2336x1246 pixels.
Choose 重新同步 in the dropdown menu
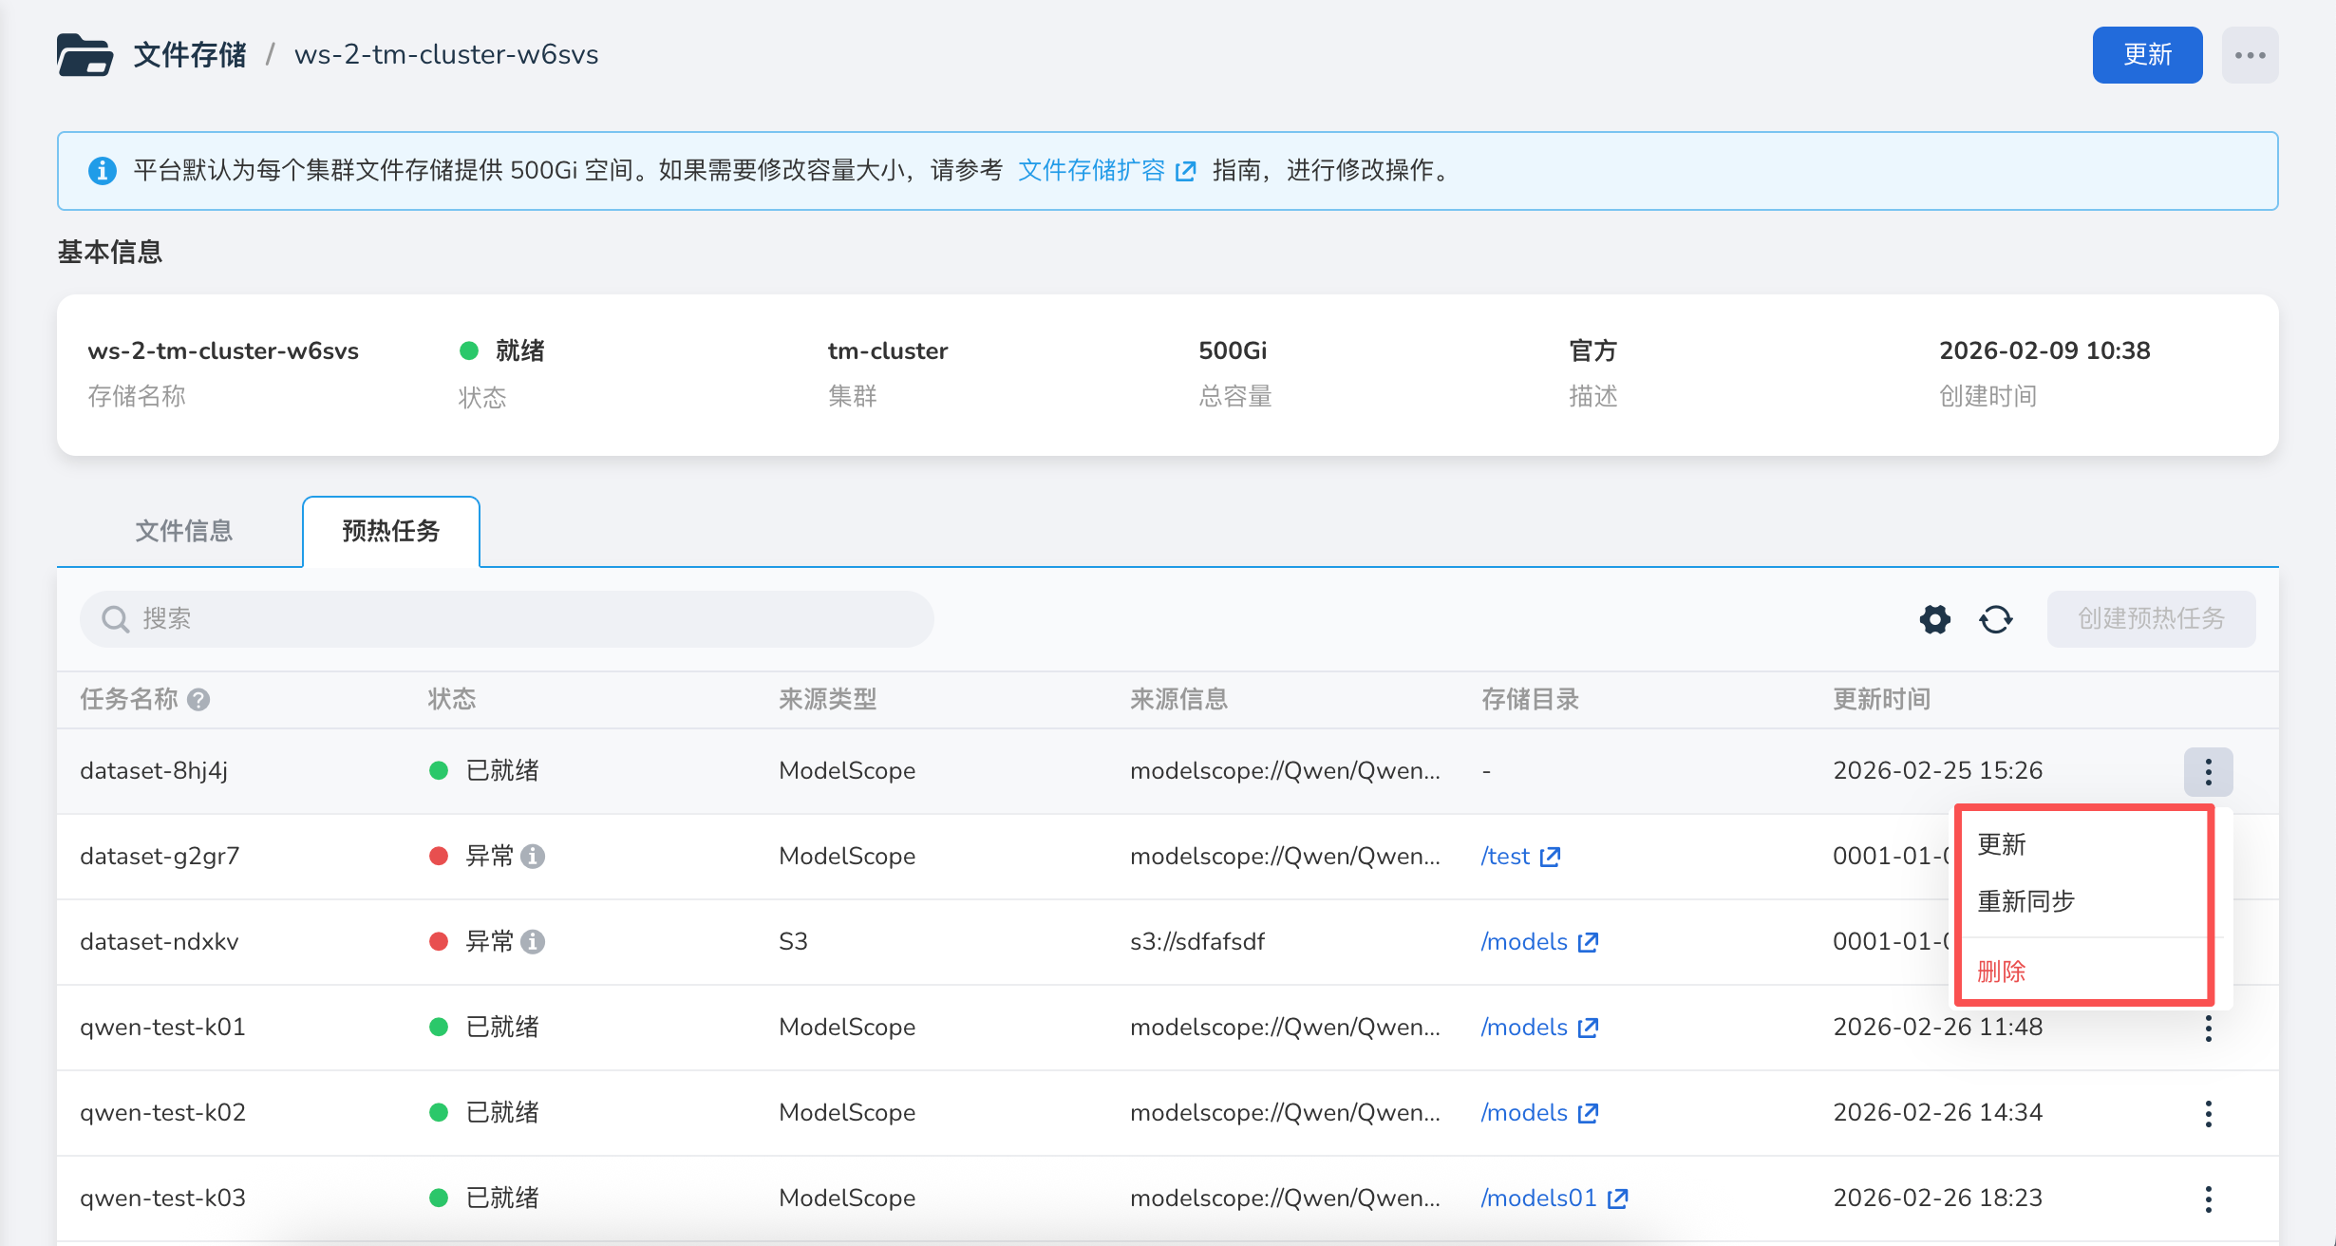tap(2025, 901)
